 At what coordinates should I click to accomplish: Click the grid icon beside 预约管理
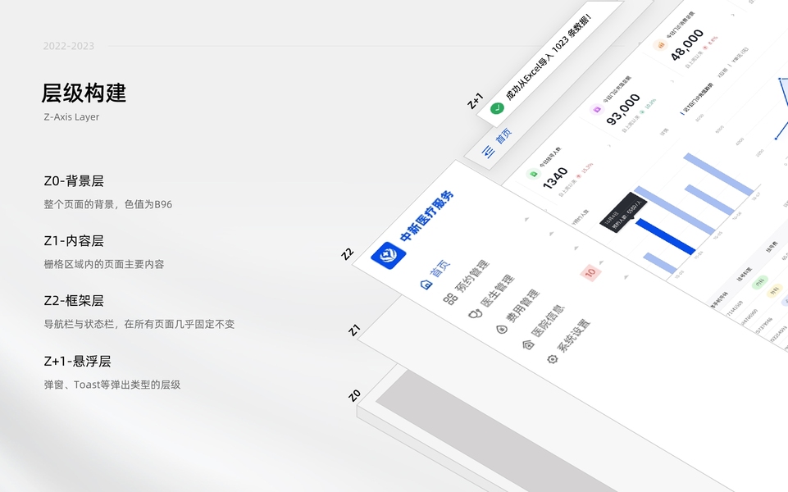(x=450, y=298)
